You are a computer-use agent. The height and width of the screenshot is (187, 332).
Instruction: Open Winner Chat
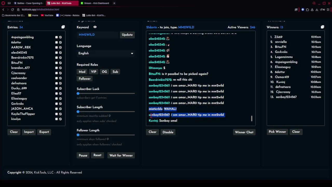tap(244, 132)
